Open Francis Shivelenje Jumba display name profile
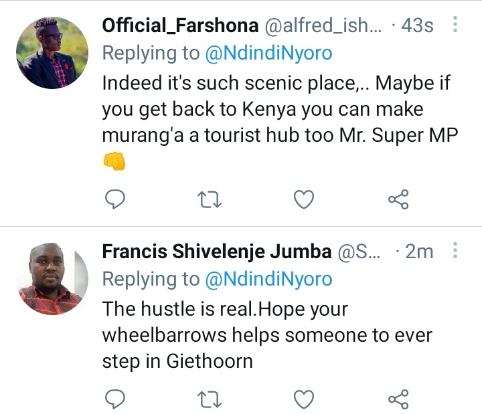The image size is (482, 414). 217,251
